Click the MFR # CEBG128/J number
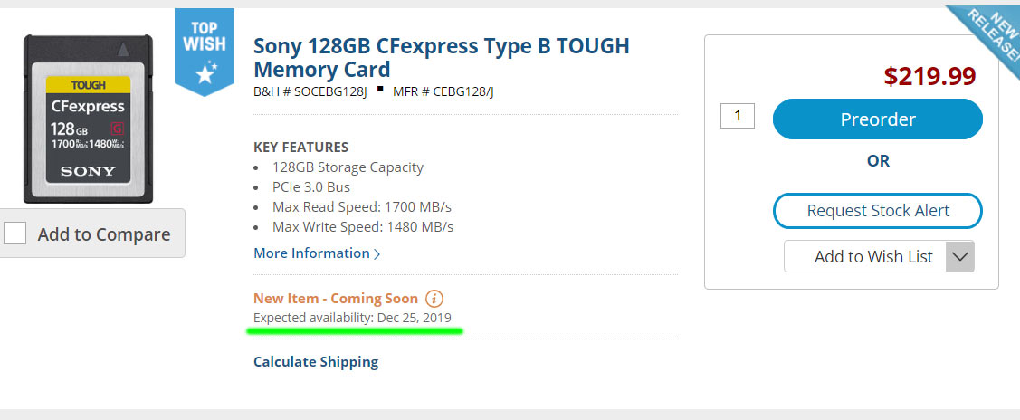The image size is (1020, 420). pos(443,91)
